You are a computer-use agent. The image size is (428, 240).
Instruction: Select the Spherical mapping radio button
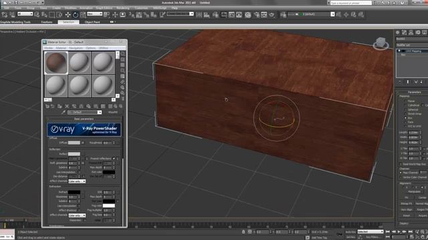tap(405, 109)
